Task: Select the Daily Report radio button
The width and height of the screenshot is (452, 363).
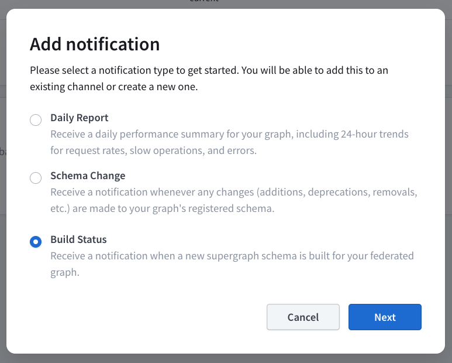Action: tap(36, 120)
